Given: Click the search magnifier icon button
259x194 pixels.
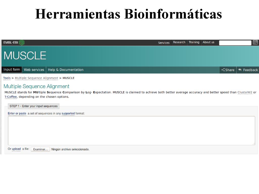Looking at the screenshot, I should [x=255, y=42].
